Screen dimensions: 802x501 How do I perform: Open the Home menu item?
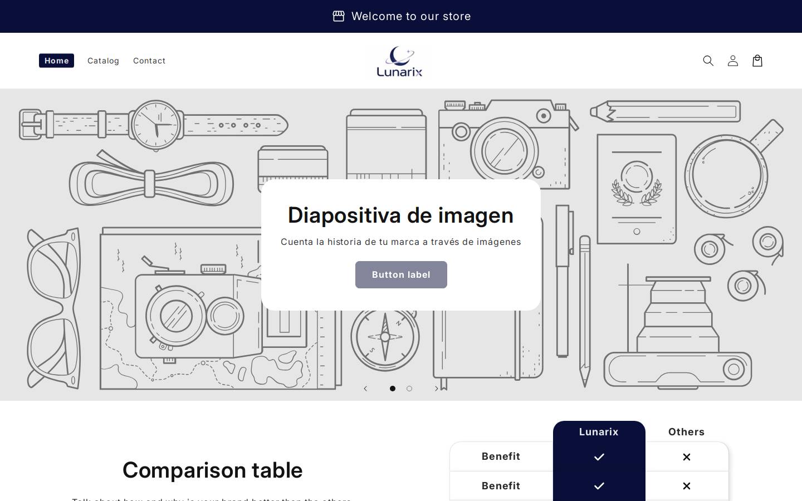coord(56,61)
